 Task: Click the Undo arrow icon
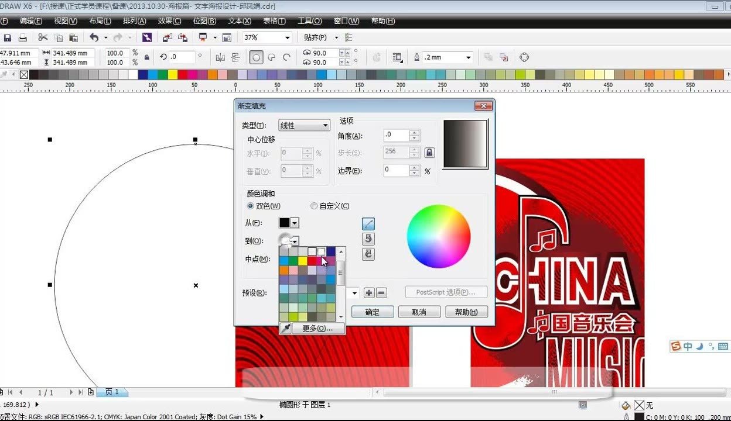coord(94,37)
